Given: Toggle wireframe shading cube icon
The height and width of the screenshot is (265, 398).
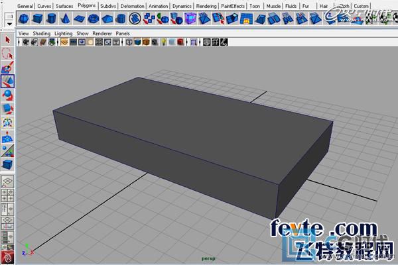Looking at the screenshot, I should [129, 42].
